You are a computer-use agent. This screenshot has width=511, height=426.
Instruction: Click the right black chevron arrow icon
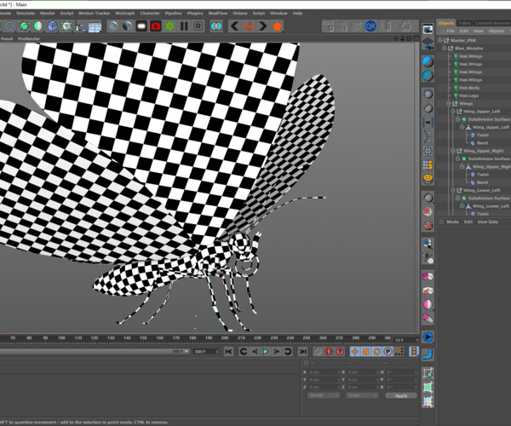[x=263, y=26]
